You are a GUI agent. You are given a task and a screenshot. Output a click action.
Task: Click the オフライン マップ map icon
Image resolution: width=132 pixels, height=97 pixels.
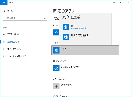coord(4,49)
